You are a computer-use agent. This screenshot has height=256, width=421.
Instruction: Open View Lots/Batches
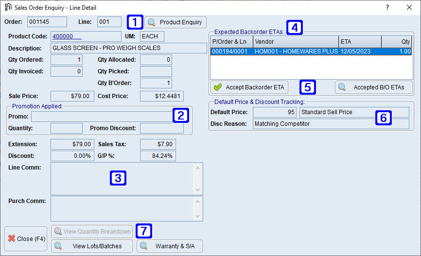[92, 246]
